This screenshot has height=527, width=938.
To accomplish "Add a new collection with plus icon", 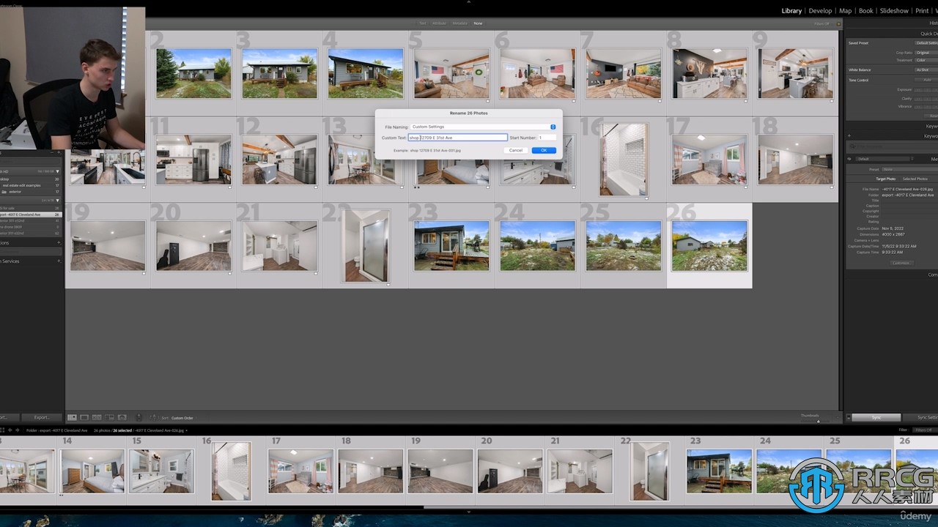I will [59, 242].
